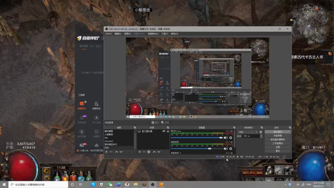Open the ENG input language indicator
Image resolution: width=334 pixels, height=188 pixels.
(309, 184)
